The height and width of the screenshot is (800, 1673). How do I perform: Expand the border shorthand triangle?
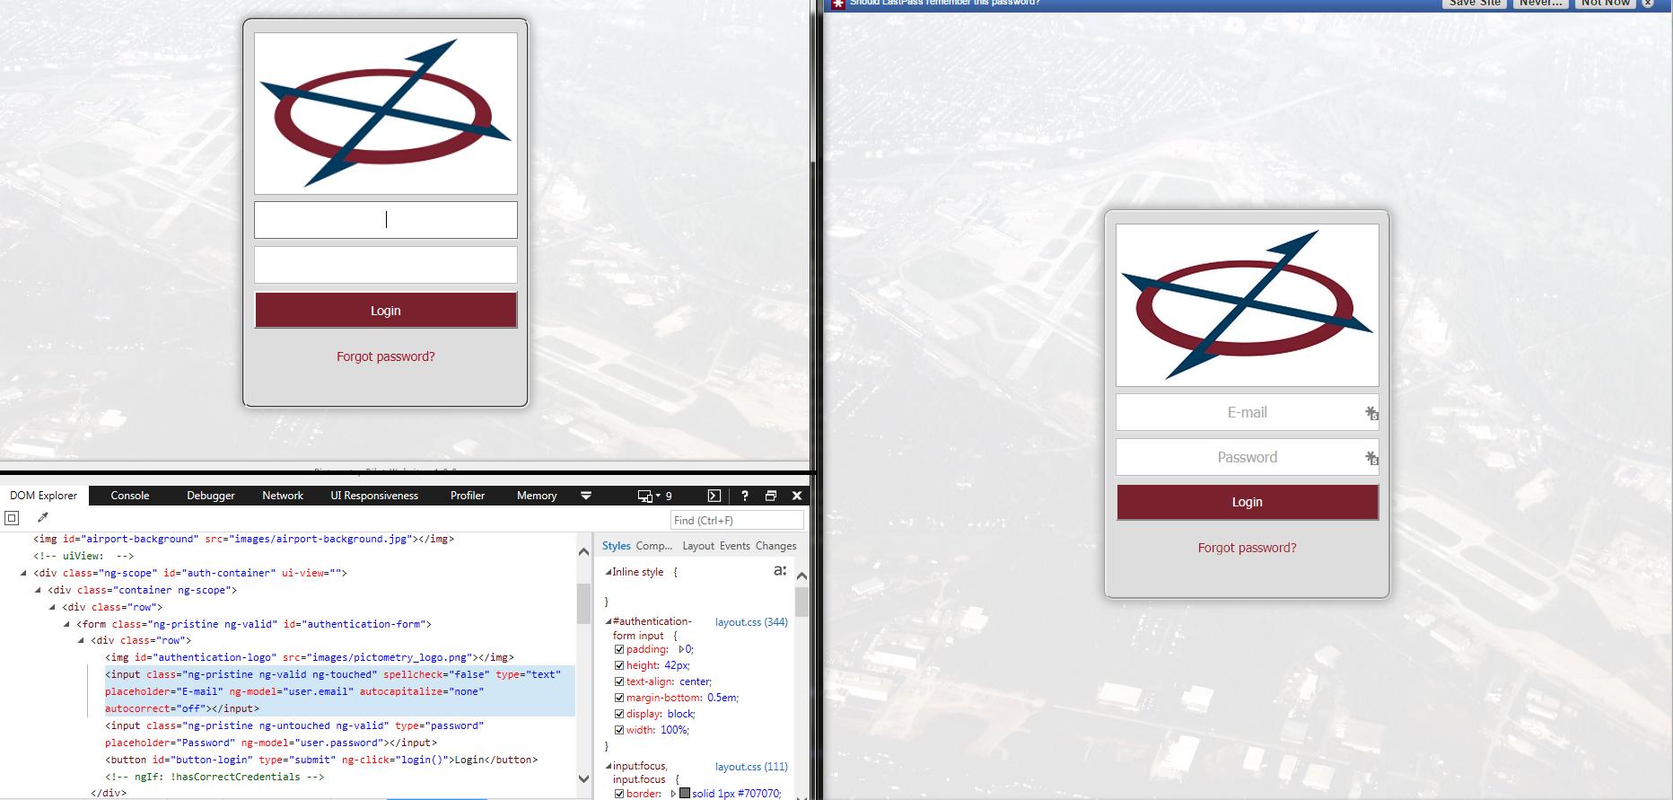pos(673,794)
